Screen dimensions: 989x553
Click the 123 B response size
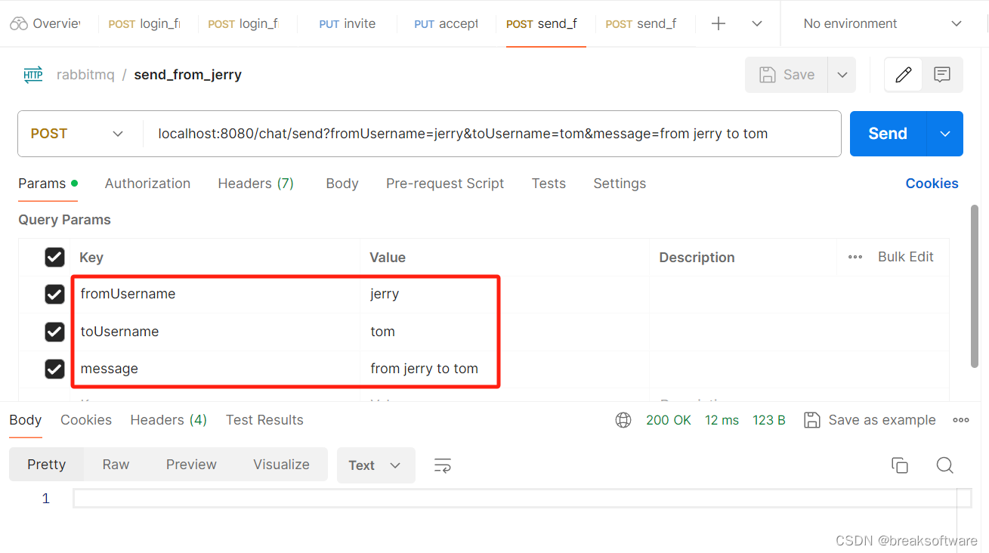(769, 420)
